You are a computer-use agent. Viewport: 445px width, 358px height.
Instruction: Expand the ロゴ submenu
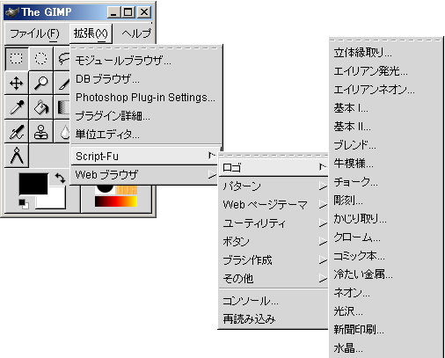click(274, 168)
